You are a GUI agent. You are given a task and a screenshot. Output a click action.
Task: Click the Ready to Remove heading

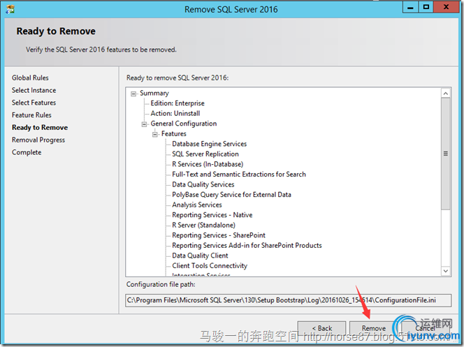(x=56, y=31)
